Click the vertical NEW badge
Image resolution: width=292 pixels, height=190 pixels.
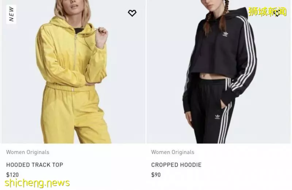pos(11,14)
